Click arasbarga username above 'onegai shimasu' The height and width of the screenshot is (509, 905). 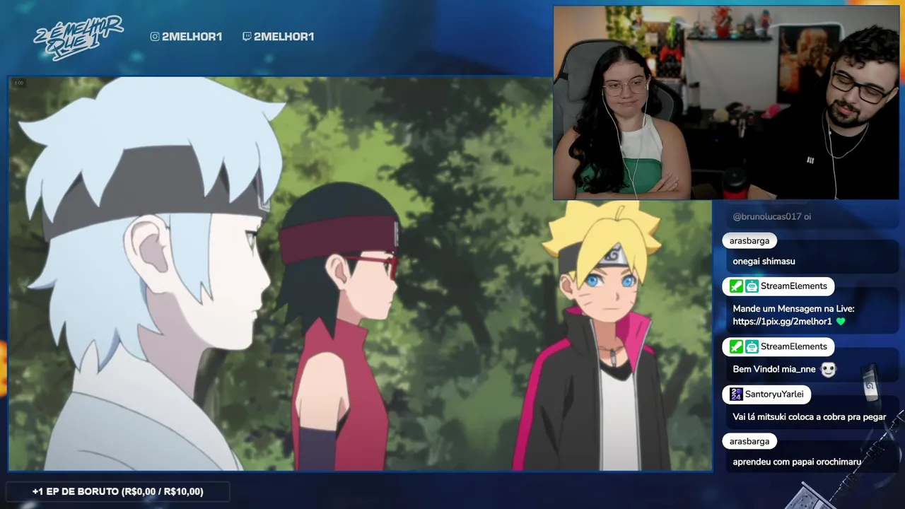(749, 241)
